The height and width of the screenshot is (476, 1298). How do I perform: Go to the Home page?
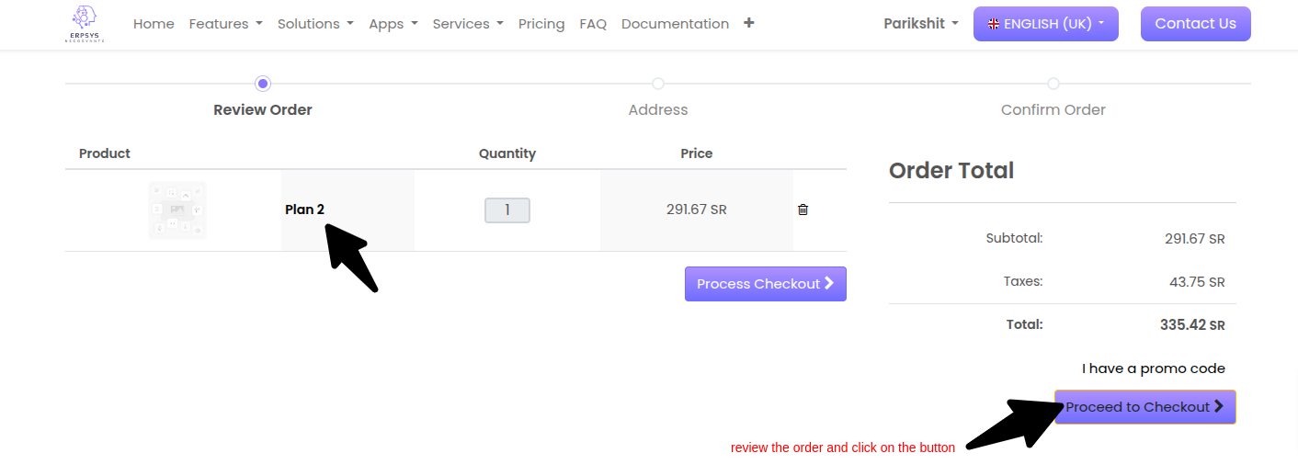(x=154, y=24)
